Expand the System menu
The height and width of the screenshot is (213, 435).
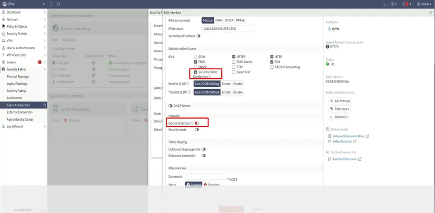click(x=23, y=62)
